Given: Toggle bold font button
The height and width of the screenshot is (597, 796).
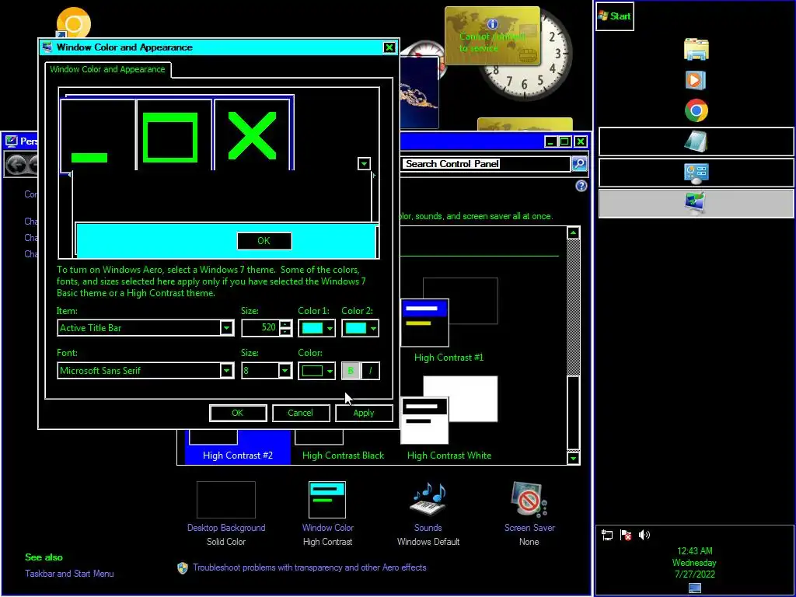Looking at the screenshot, I should point(351,371).
